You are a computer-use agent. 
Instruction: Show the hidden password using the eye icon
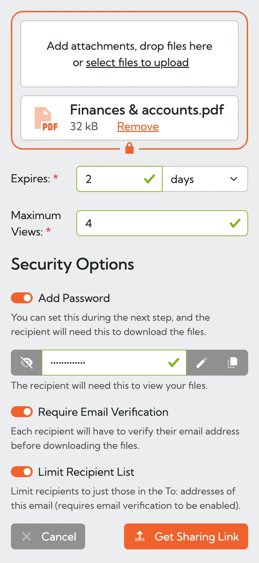[26, 363]
